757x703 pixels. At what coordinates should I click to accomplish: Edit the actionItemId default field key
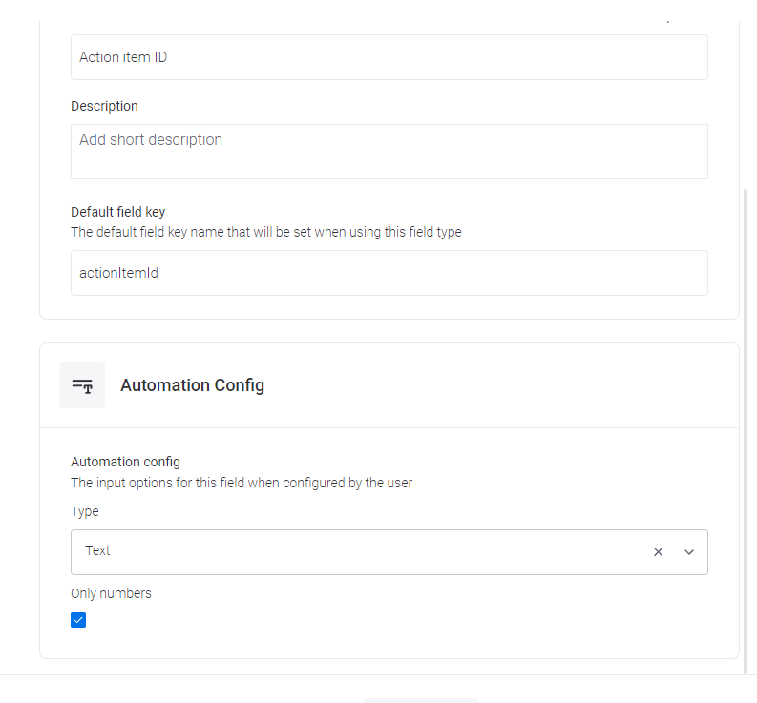click(389, 273)
